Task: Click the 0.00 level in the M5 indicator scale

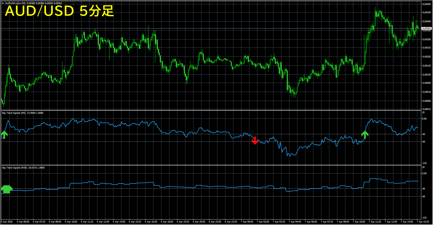Action: [x=424, y=119]
